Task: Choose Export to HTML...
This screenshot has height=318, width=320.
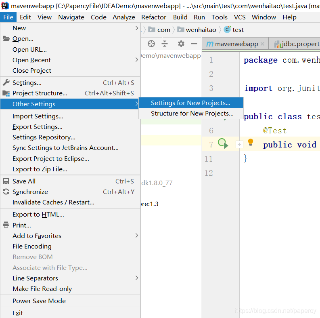Action: [70, 215]
